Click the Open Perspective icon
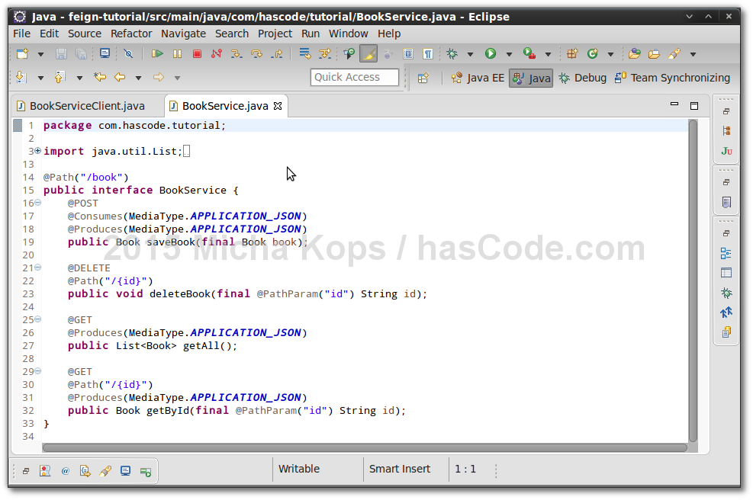Image resolution: width=753 pixels, height=500 pixels. coord(423,78)
